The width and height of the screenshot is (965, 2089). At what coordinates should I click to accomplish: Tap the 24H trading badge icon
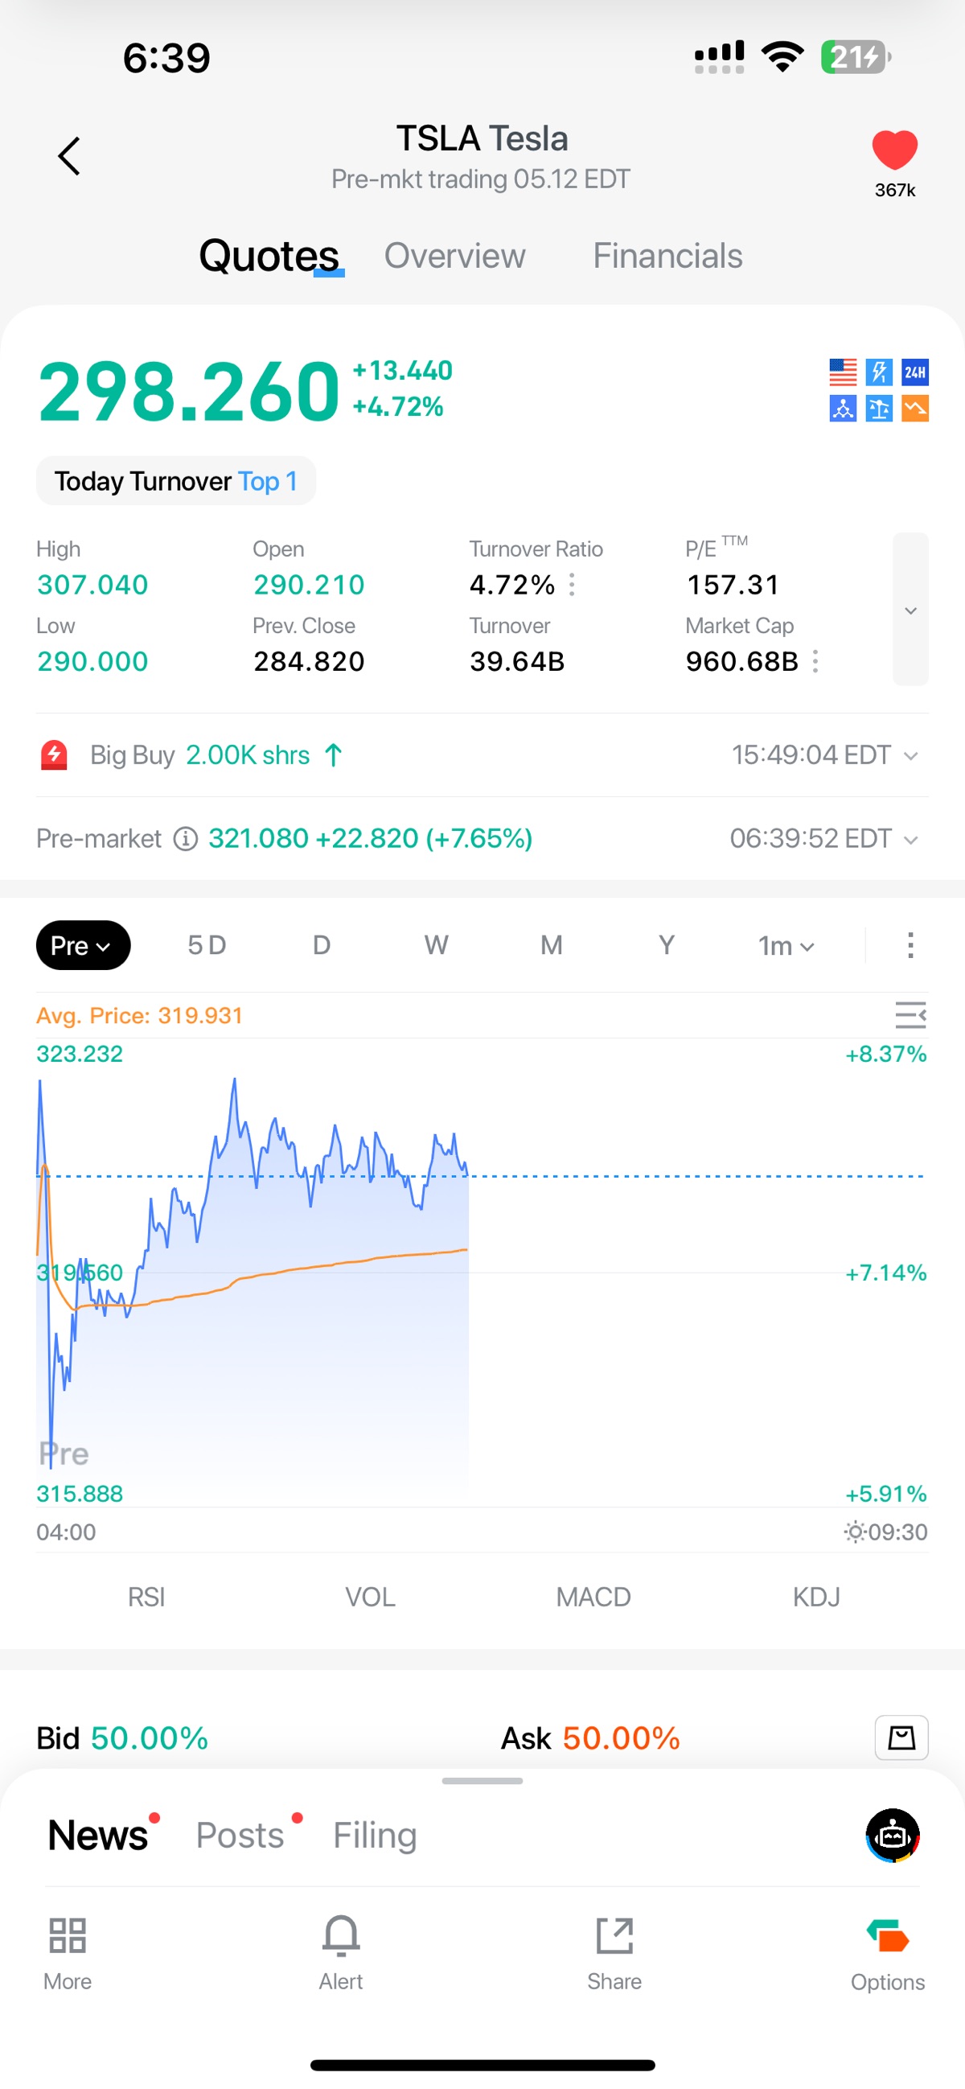click(x=914, y=372)
